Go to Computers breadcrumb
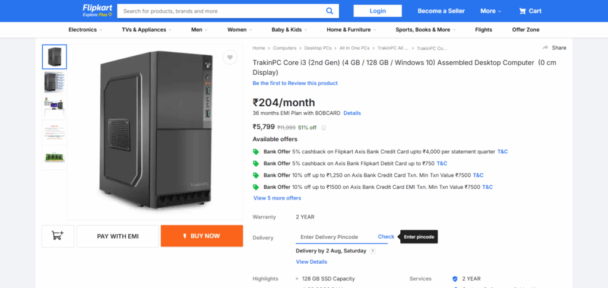This screenshot has height=288, width=608. pyautogui.click(x=284, y=48)
